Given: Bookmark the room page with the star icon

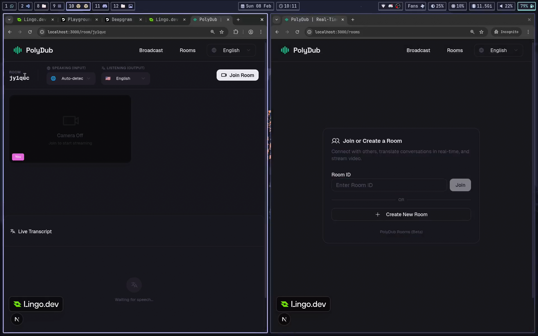Looking at the screenshot, I should point(222,32).
